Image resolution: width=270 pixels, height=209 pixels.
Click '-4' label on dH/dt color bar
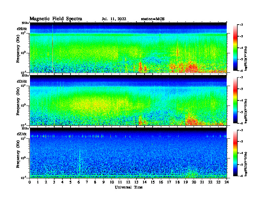(x=241, y=48)
